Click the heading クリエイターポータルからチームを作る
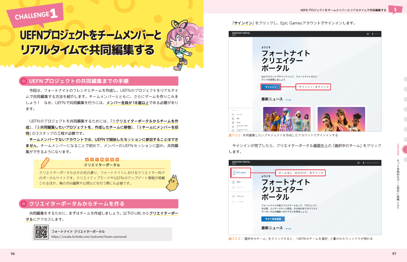Screen dimensions: 407x262 pos(77,204)
